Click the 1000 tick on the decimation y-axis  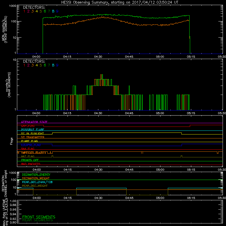12,173
